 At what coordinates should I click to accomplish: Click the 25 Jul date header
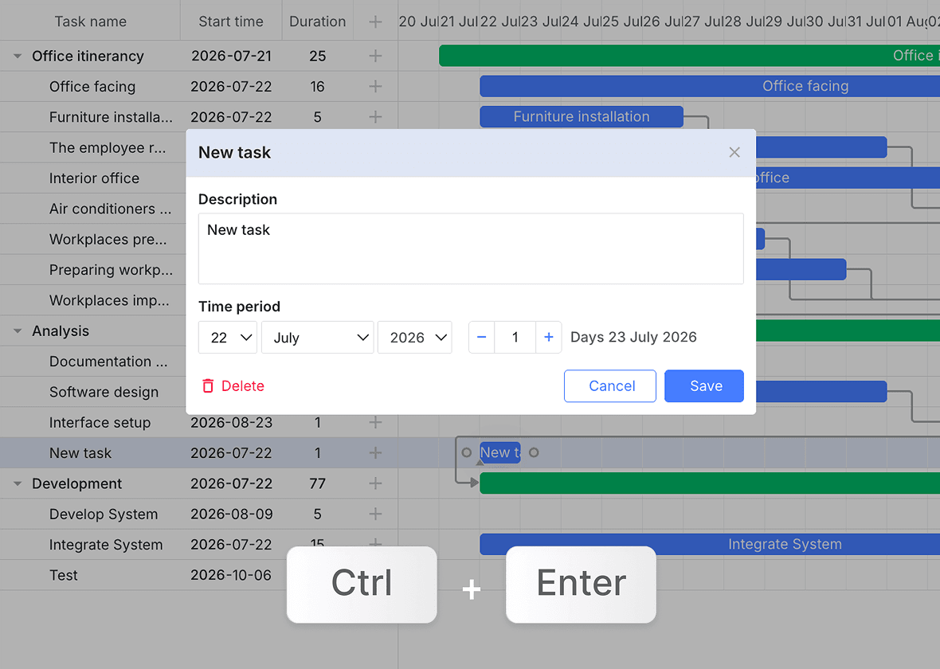tap(621, 22)
